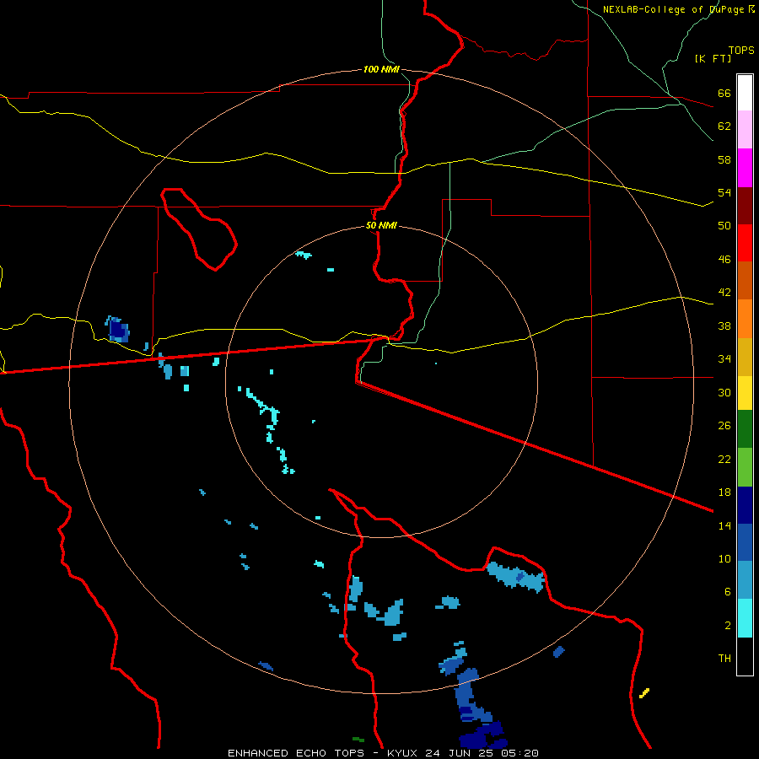Click the black TH threshold swatch
The image size is (759, 759).
[x=745, y=656]
